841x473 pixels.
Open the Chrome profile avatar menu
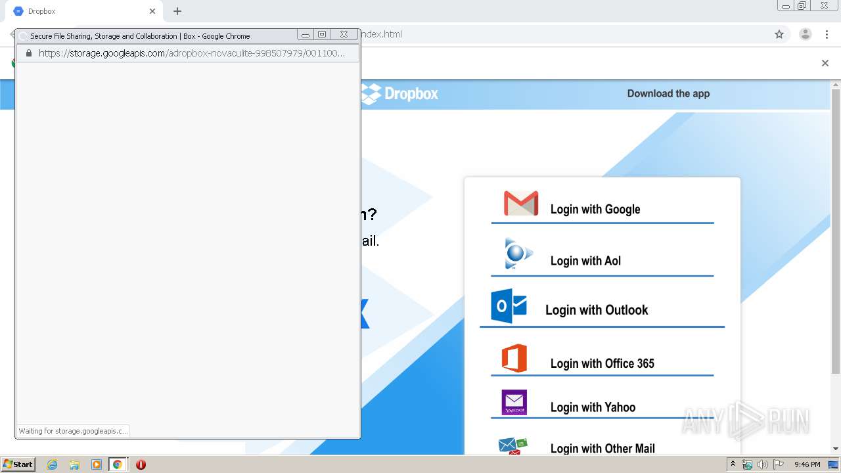(x=806, y=34)
